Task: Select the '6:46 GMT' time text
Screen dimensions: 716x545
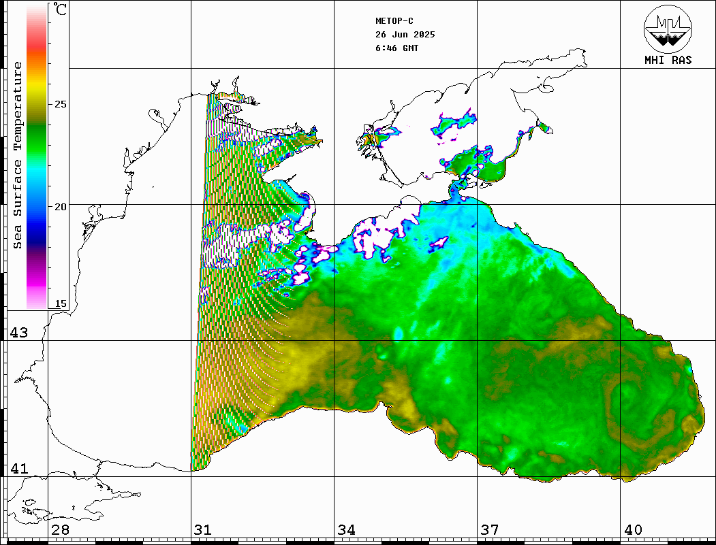Action: (396, 48)
